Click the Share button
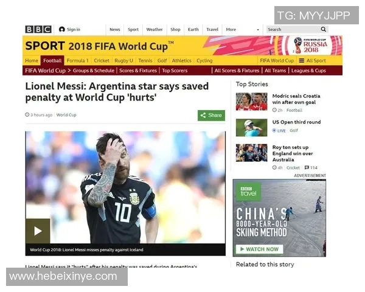This screenshot has width=365, height=292. coord(211,115)
